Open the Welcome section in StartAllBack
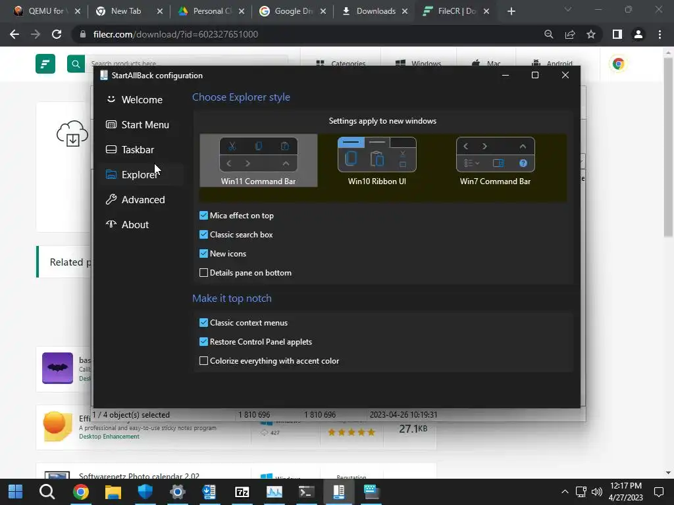The image size is (674, 505). click(134, 100)
